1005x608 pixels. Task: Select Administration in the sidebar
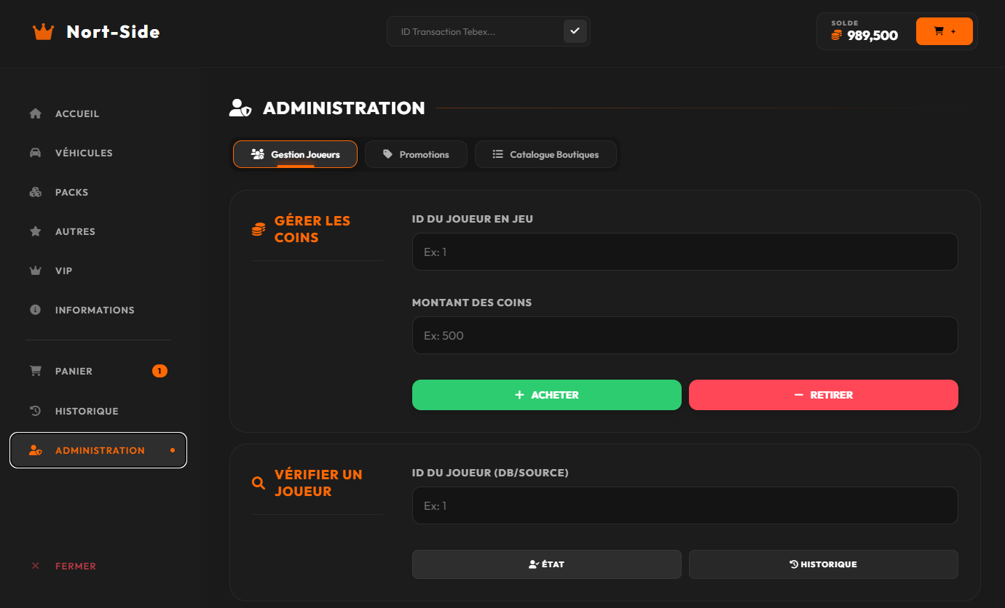tap(98, 450)
